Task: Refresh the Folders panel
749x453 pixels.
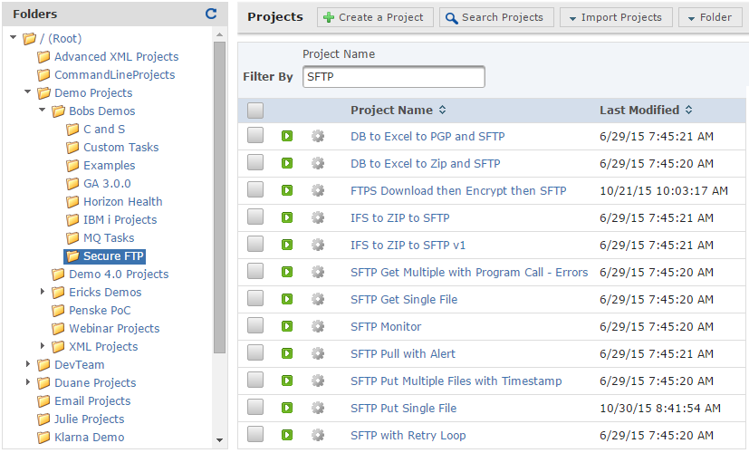Action: [x=211, y=14]
